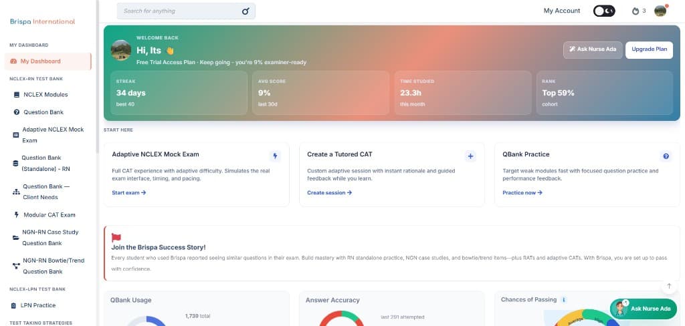Click the NGN-RN Case Study folder icon

(16, 238)
